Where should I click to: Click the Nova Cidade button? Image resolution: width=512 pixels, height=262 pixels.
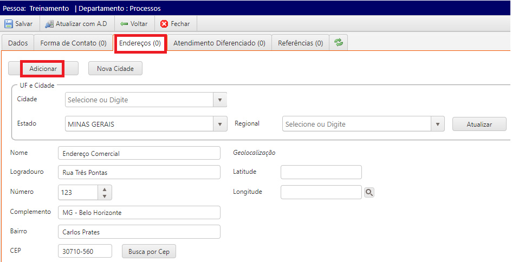[115, 69]
